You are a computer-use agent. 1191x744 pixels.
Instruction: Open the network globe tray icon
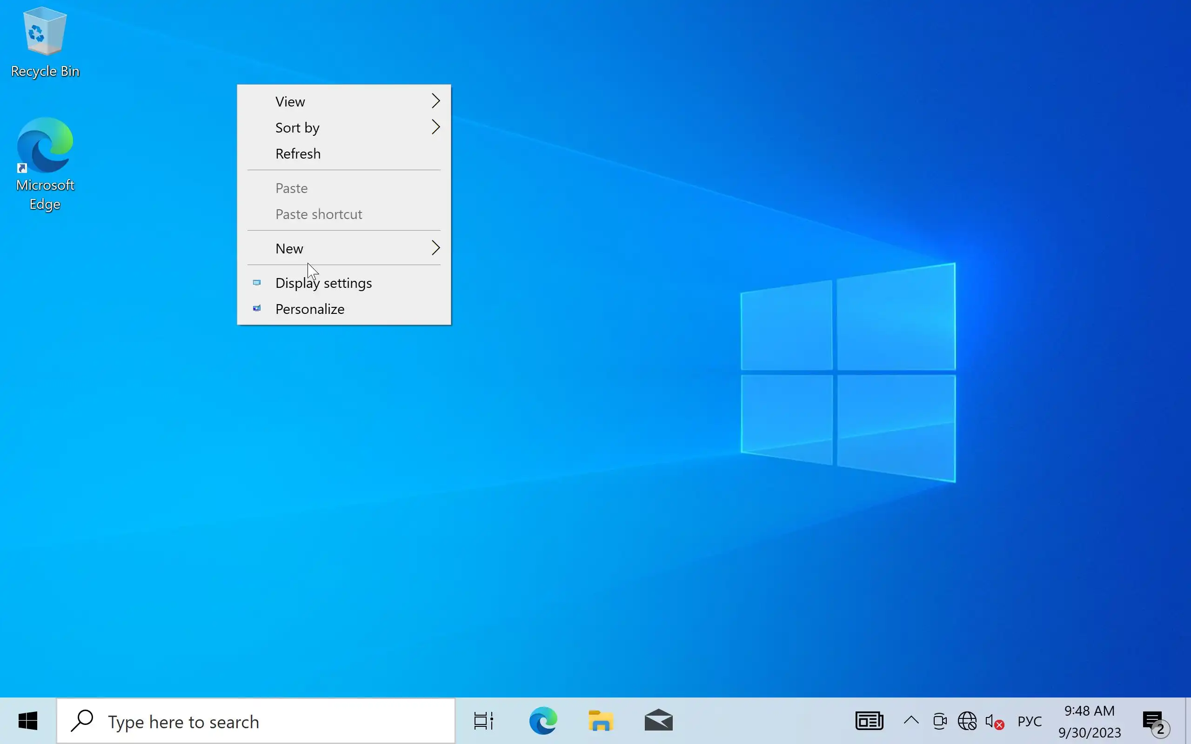(967, 722)
